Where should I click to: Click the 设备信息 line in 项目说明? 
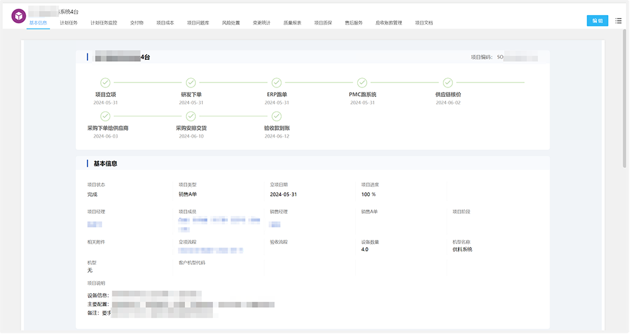click(x=144, y=295)
